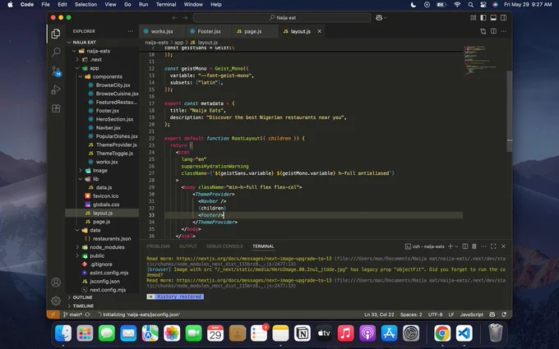
Task: Click the open changes icon in editor toolbar
Action: pyautogui.click(x=483, y=31)
